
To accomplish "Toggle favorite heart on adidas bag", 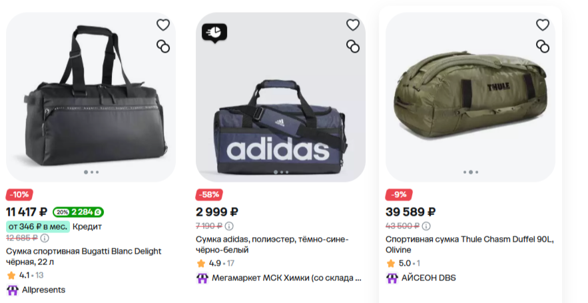I will click(353, 25).
